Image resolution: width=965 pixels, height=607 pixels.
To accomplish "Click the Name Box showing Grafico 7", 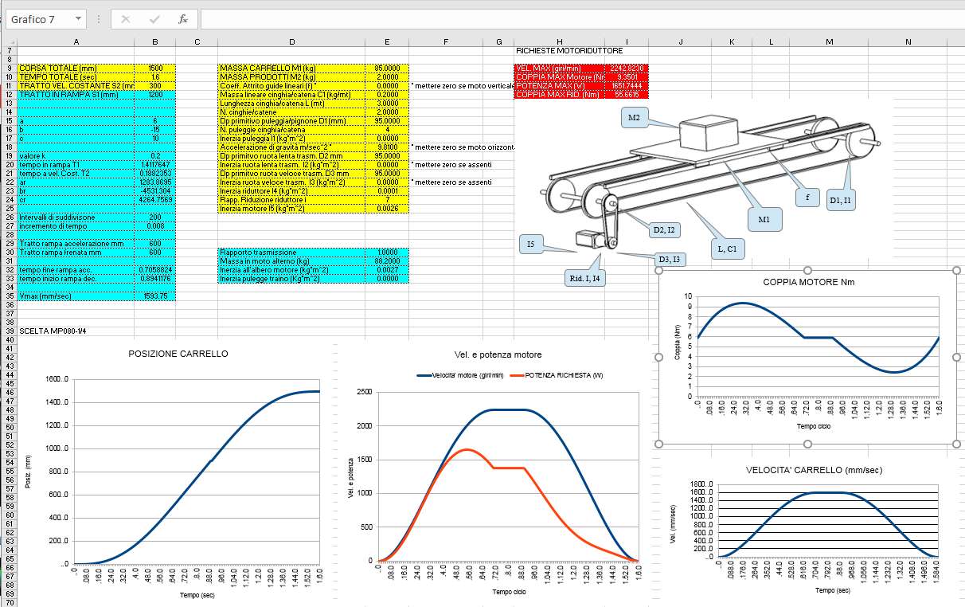I will point(40,19).
